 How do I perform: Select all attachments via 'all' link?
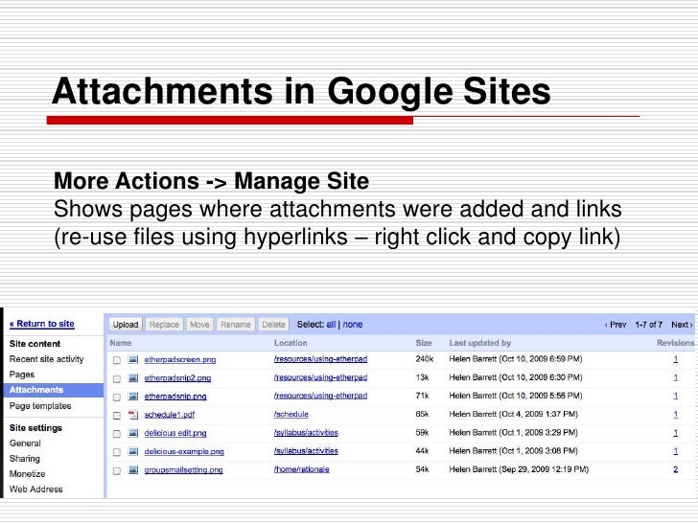click(x=331, y=324)
